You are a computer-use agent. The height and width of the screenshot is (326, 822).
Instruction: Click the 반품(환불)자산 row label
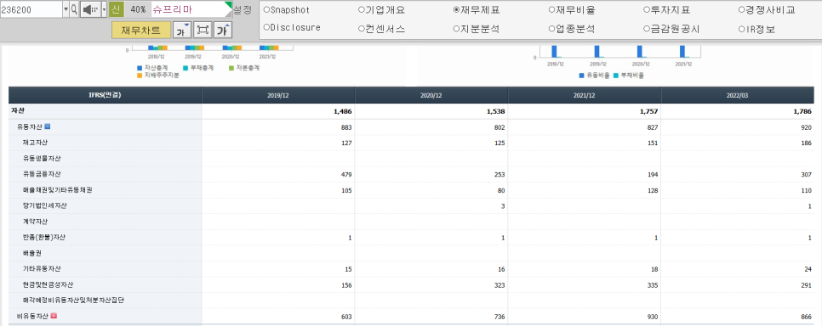coord(44,237)
